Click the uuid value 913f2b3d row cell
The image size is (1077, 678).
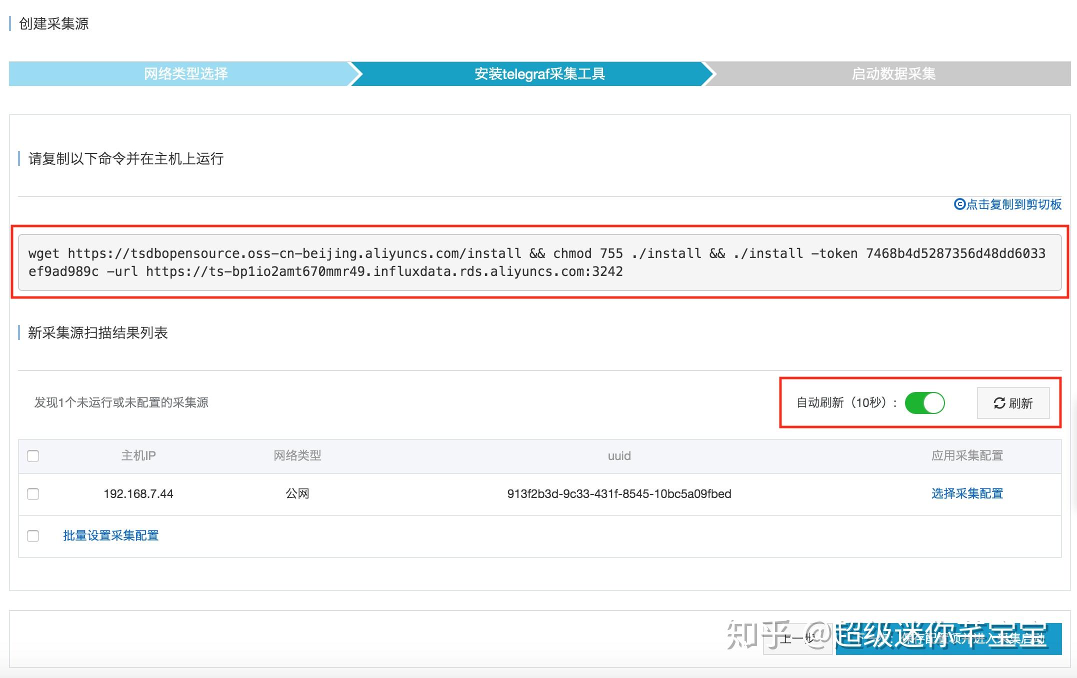(x=619, y=494)
